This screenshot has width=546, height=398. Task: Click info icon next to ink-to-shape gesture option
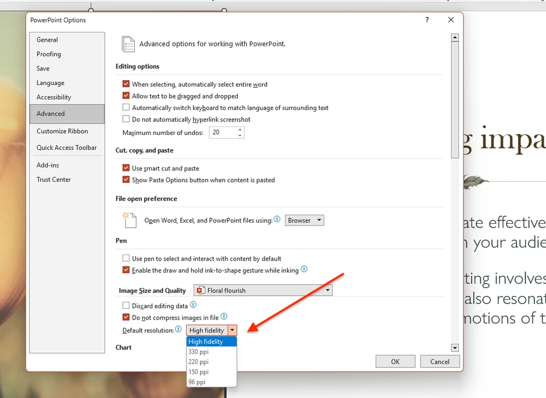coord(304,270)
